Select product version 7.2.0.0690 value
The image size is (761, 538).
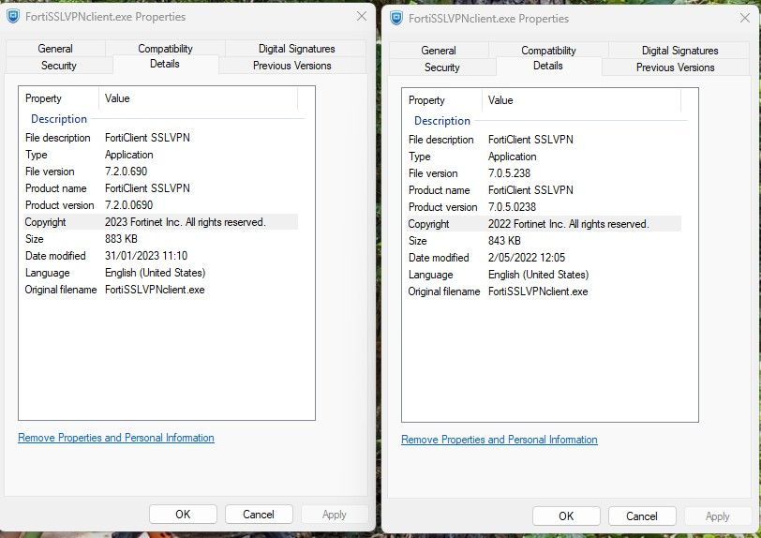[129, 205]
